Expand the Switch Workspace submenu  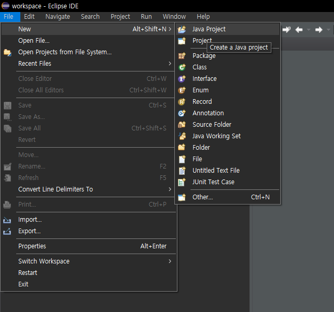(x=170, y=261)
